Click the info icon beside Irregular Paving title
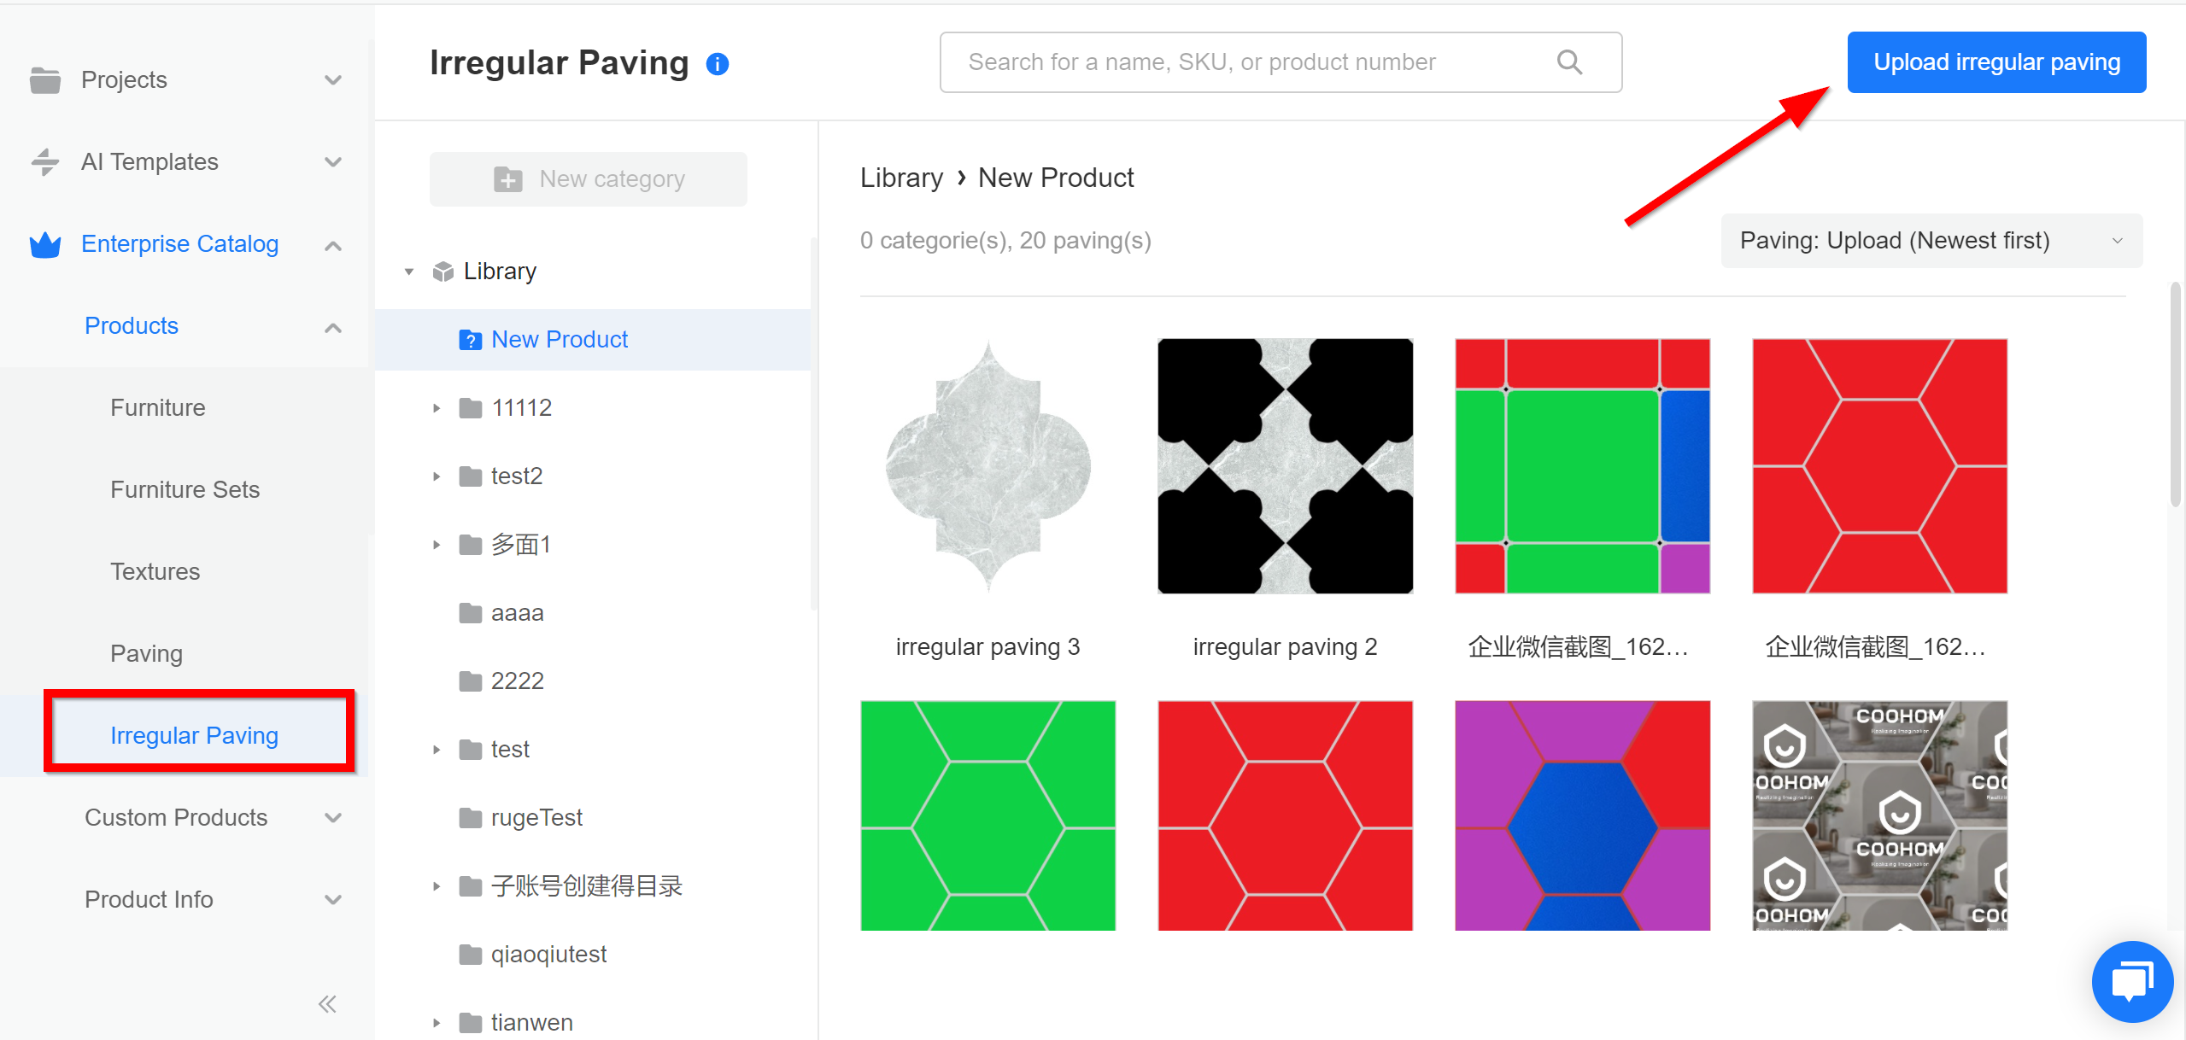The height and width of the screenshot is (1040, 2186). [x=718, y=64]
